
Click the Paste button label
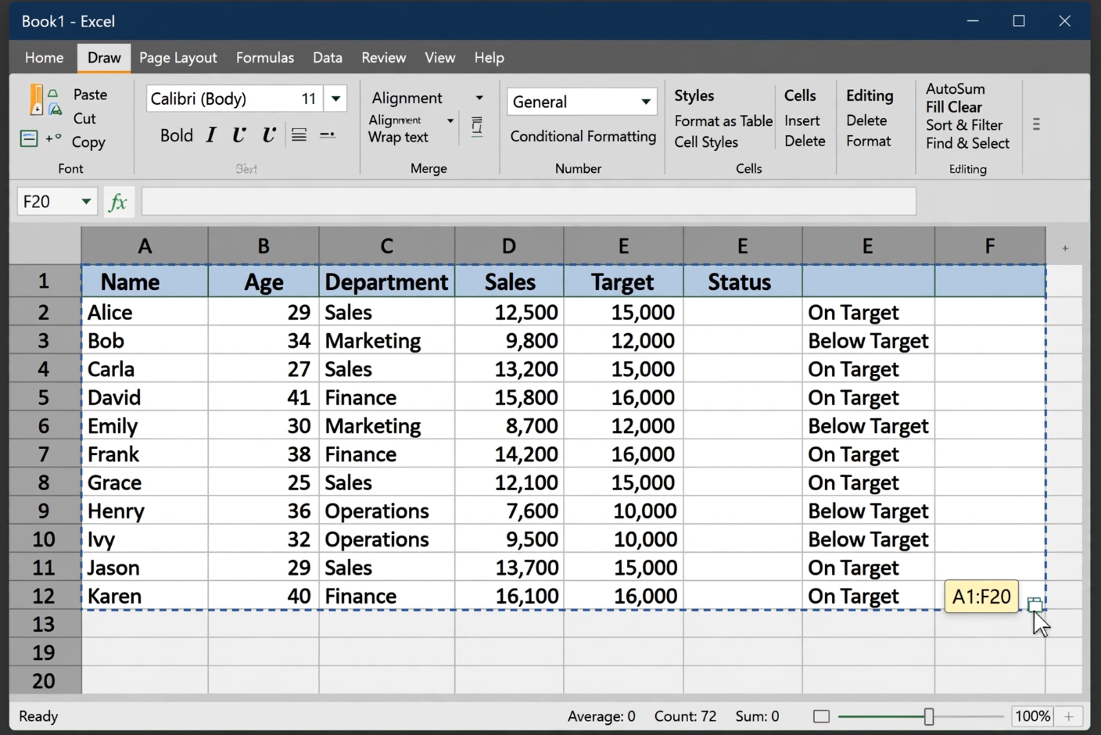point(90,95)
